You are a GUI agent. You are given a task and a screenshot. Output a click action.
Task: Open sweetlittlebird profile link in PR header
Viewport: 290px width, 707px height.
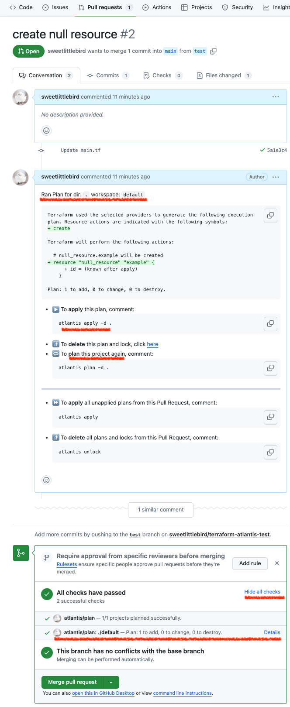[x=66, y=51]
